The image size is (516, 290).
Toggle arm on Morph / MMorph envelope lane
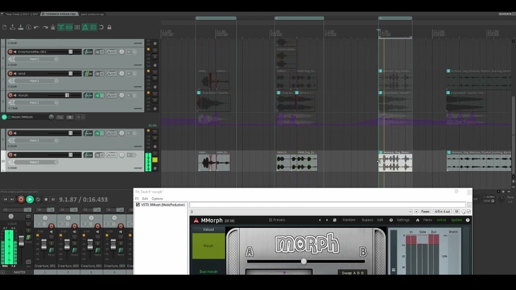coord(4,117)
